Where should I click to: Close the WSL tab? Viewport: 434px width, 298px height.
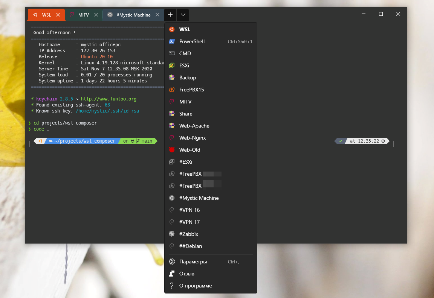click(58, 15)
